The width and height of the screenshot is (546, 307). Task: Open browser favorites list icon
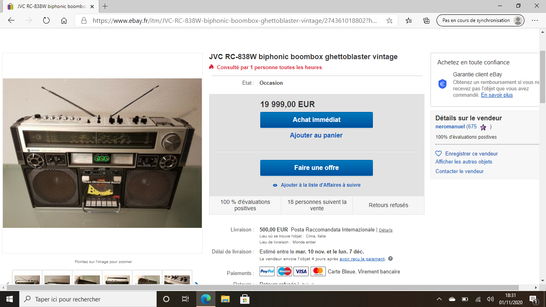coord(409,20)
